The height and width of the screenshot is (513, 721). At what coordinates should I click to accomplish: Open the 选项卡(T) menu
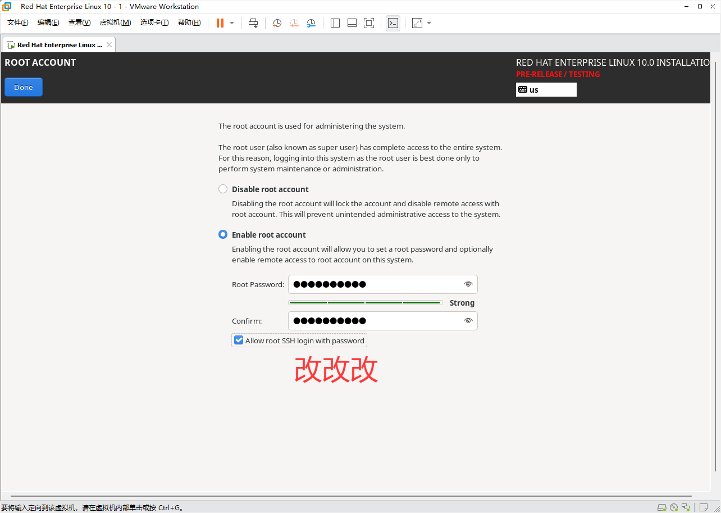coord(154,22)
